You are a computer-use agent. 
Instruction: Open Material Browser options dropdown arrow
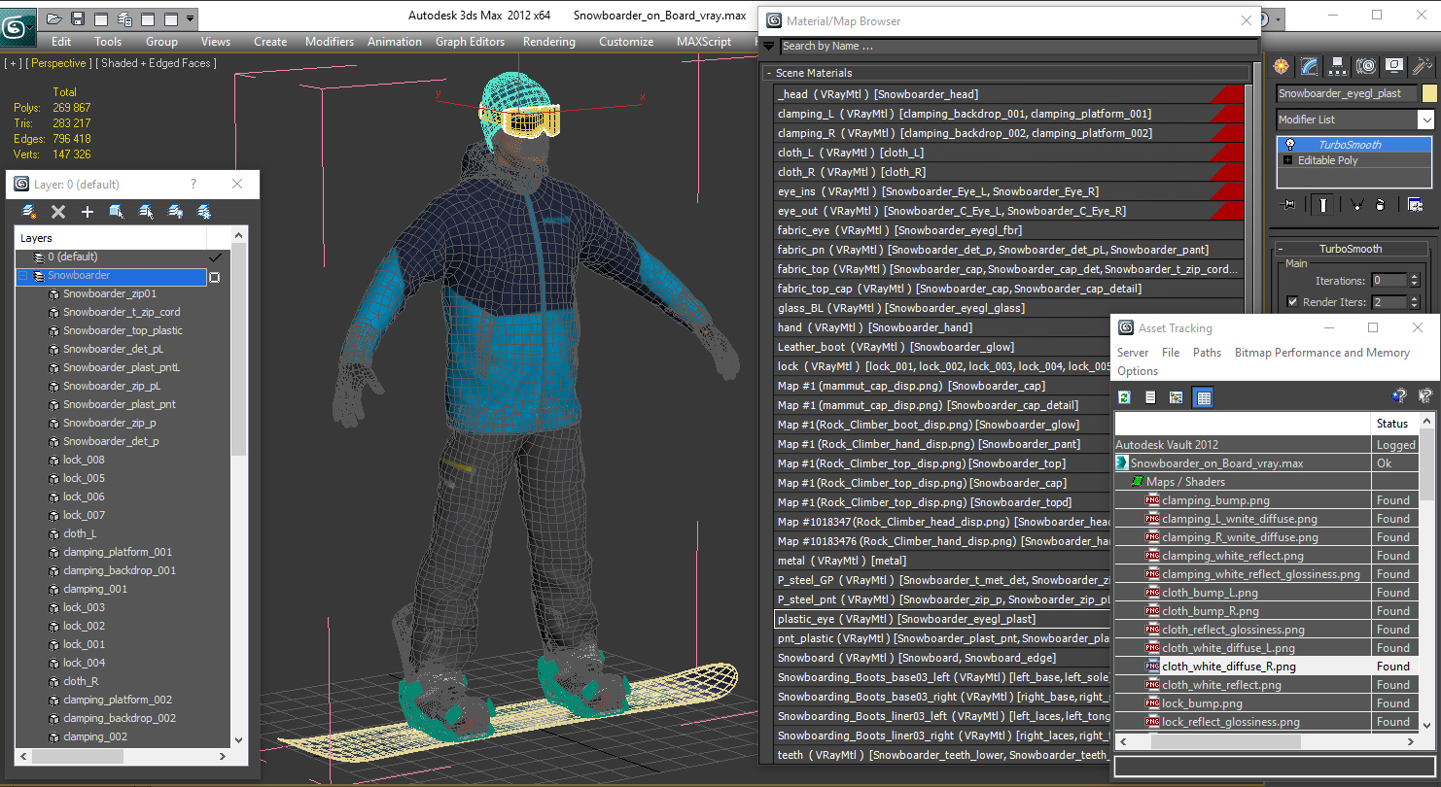point(769,46)
